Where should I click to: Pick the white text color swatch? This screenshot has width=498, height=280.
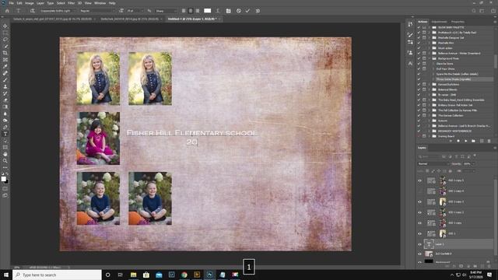click(208, 11)
